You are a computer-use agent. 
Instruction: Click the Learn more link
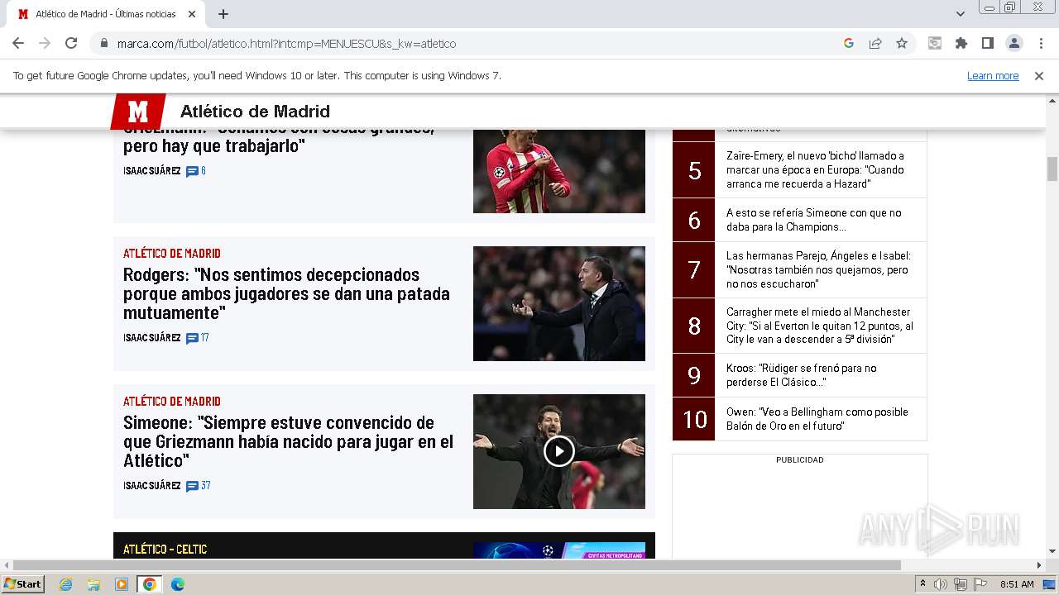(993, 75)
